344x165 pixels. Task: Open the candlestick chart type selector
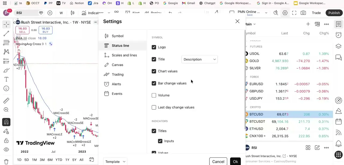point(73,13)
